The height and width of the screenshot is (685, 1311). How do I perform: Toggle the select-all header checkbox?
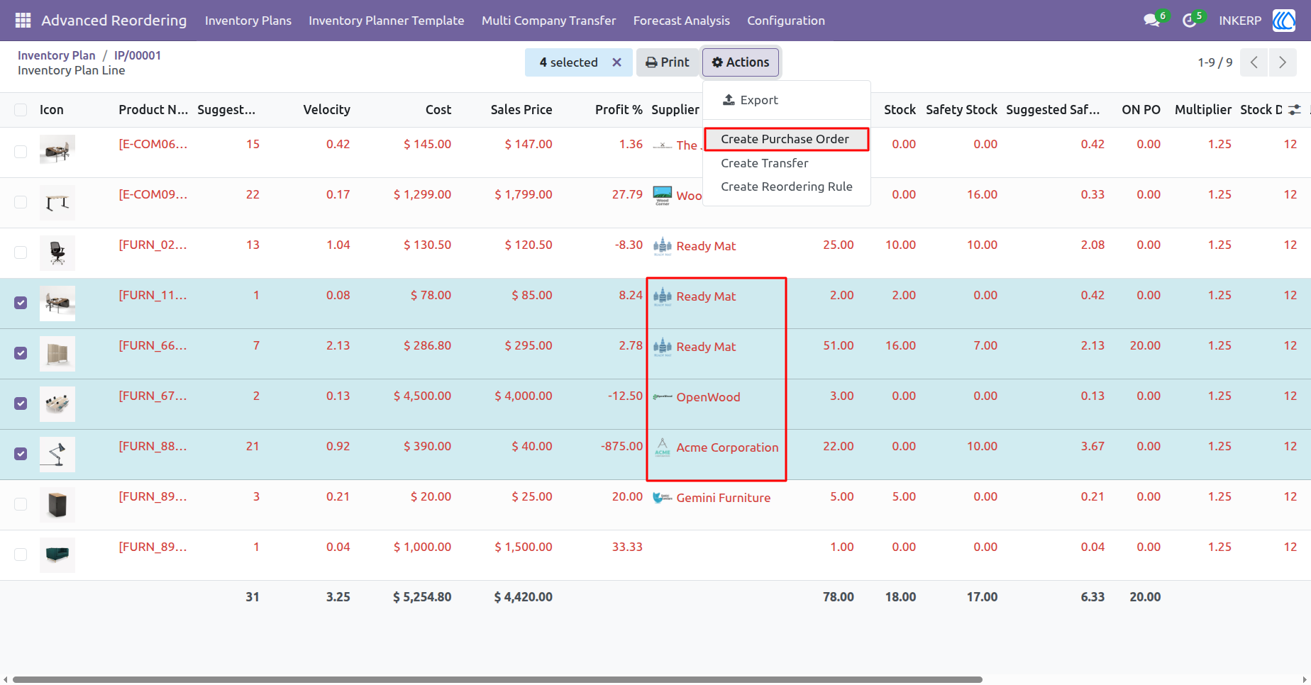21,110
